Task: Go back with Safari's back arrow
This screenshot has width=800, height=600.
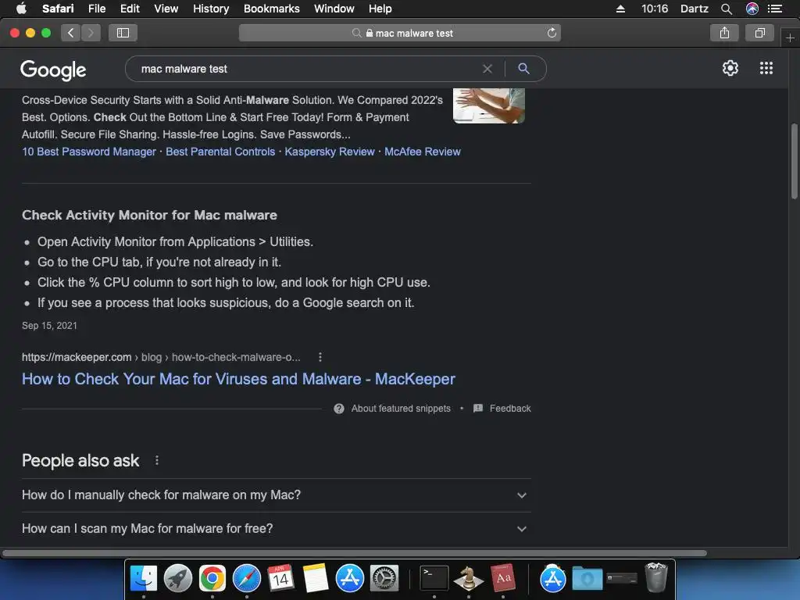Action: point(71,33)
